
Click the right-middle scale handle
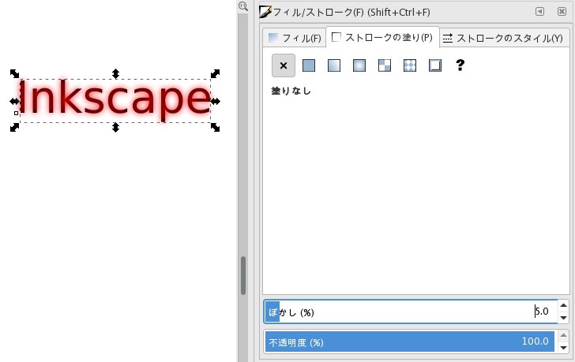coord(216,101)
